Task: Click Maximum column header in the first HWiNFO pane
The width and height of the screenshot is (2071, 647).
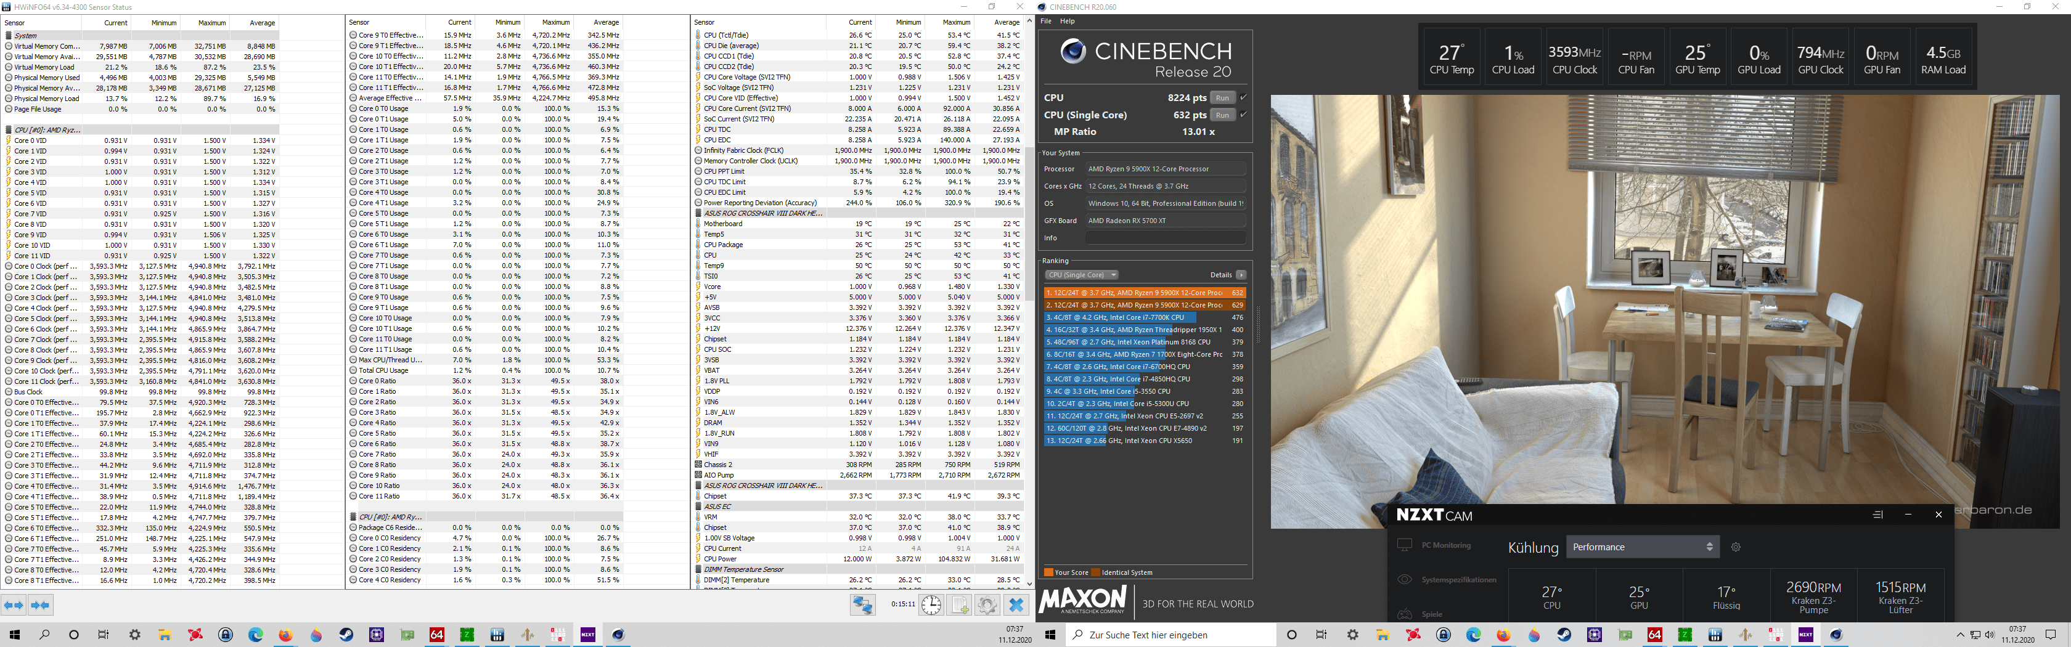Action: 204,23
